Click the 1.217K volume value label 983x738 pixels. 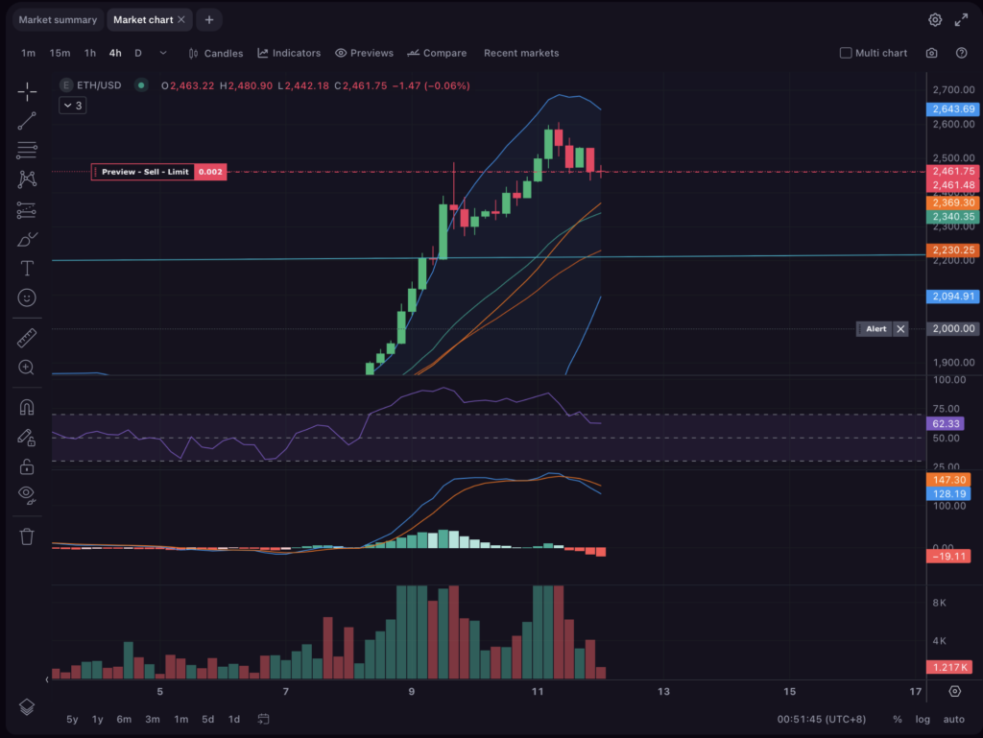(x=949, y=667)
